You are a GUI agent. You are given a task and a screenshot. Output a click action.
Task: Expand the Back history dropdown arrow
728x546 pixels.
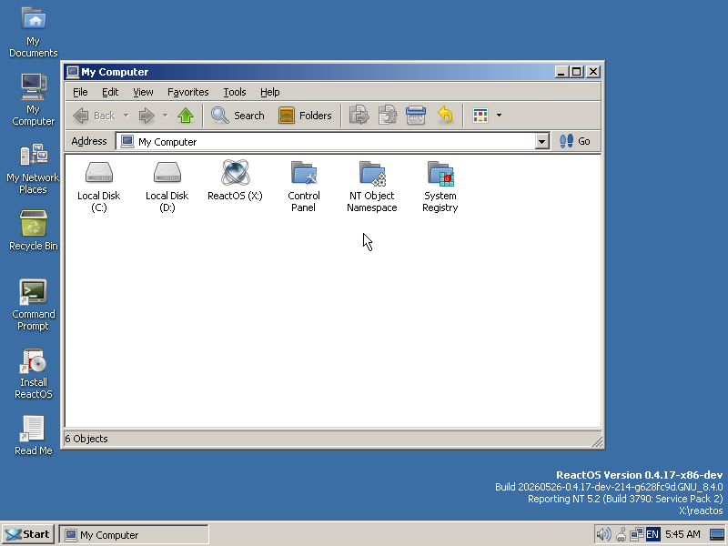pos(126,116)
